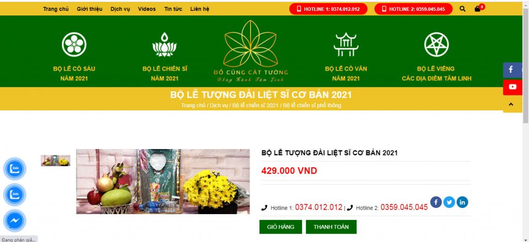
Task: Open the Bộ Lễ Cô Sáu category icon
Action: 74,44
